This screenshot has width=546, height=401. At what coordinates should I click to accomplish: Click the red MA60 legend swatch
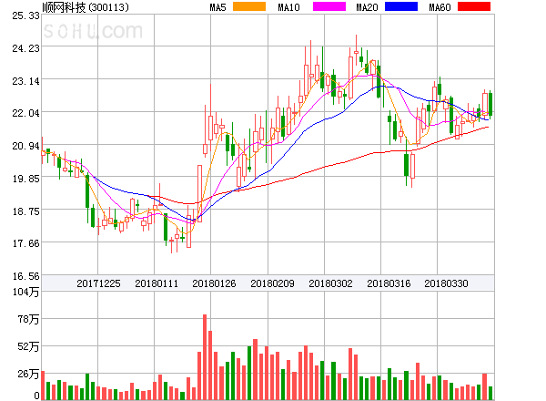coord(474,6)
